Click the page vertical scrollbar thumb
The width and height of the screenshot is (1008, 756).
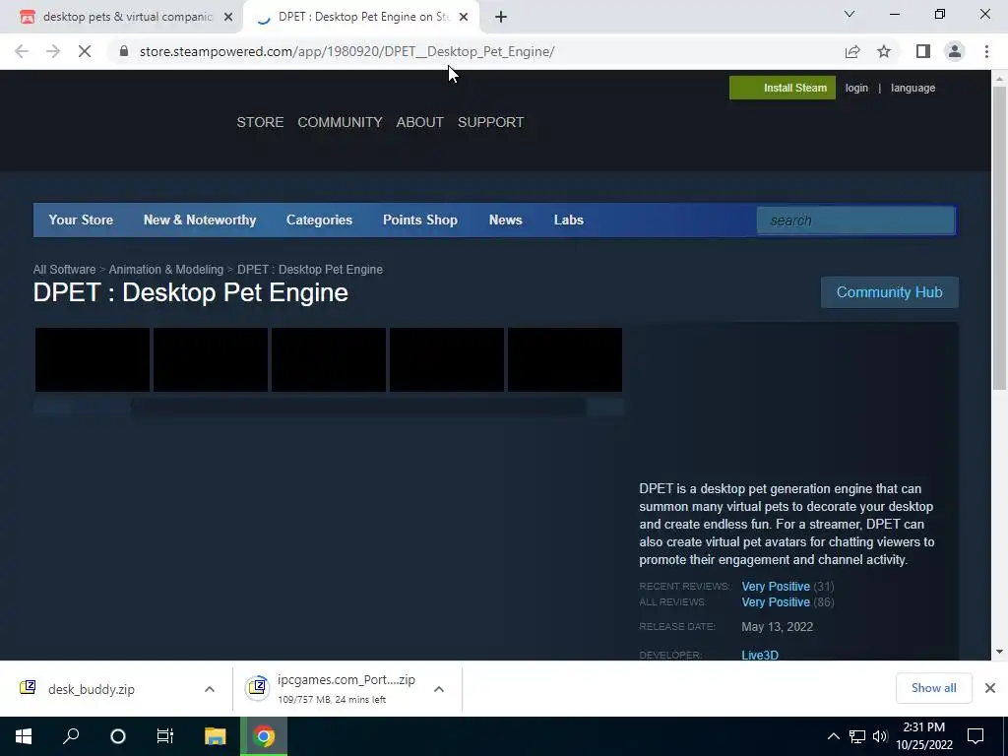(999, 238)
